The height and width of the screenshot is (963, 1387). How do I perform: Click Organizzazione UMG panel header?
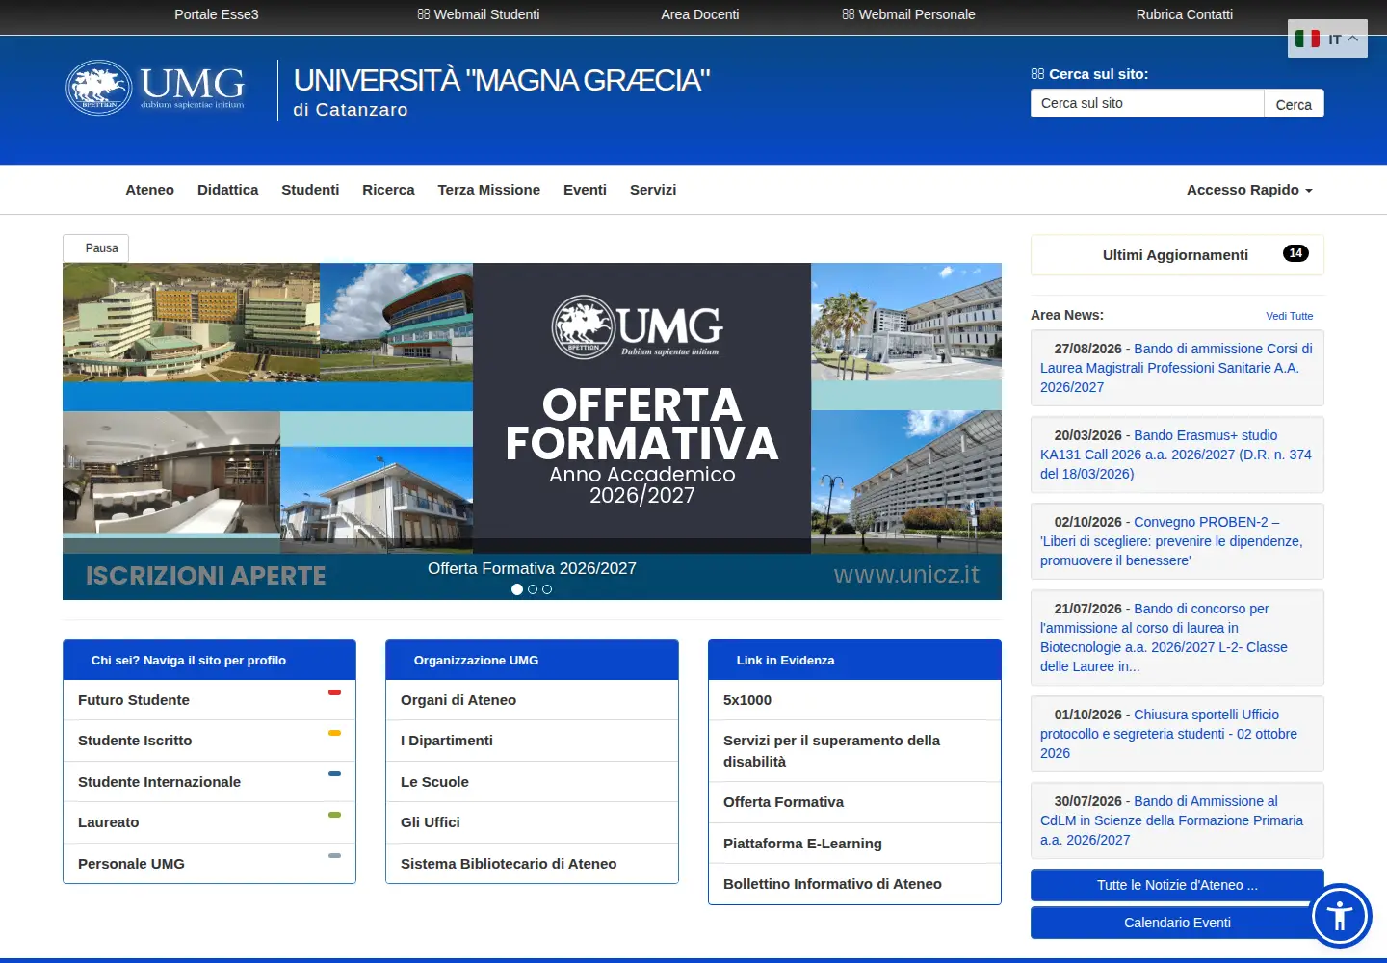pos(532,660)
